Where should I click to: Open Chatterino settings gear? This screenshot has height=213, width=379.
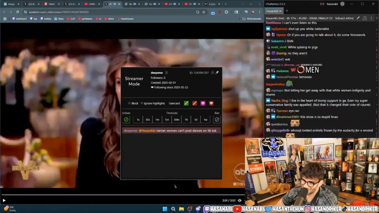point(342,4)
